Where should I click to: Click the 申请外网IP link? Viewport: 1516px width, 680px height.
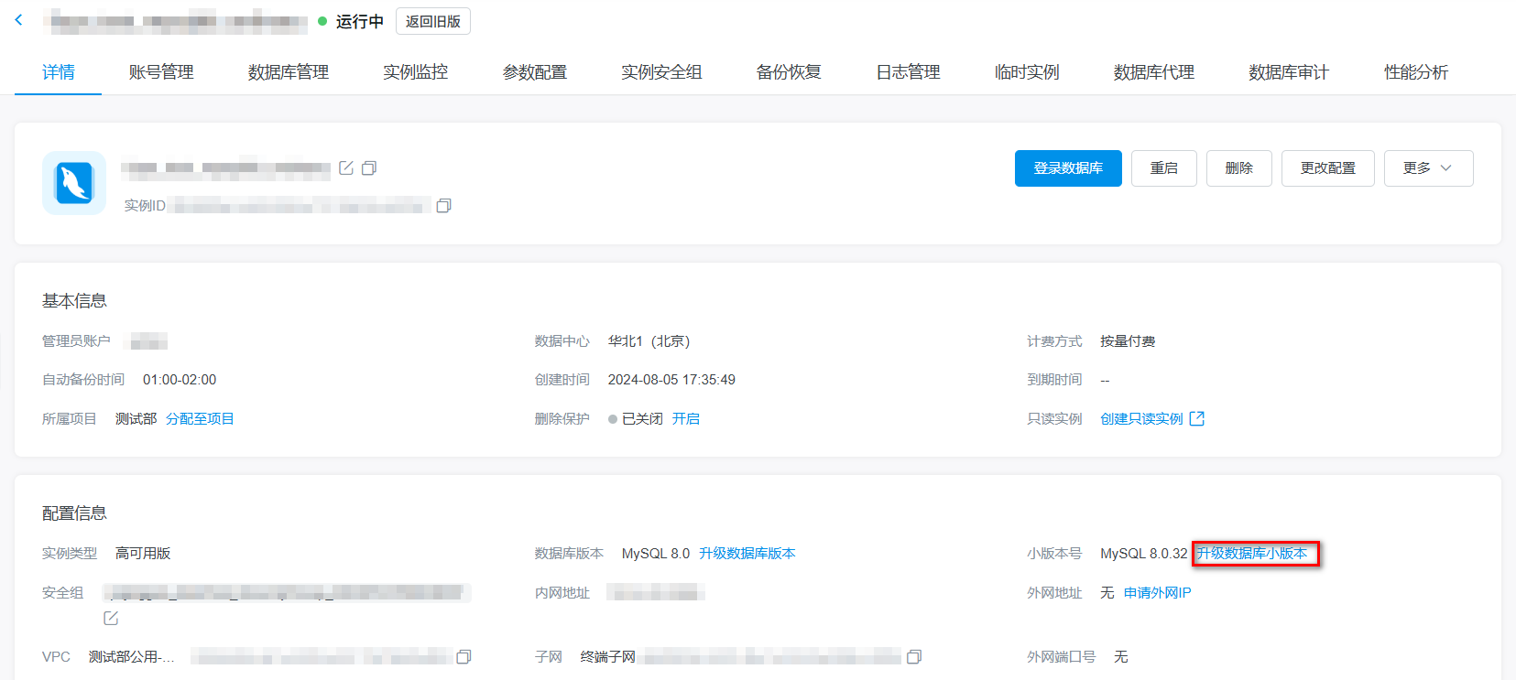click(x=1157, y=593)
